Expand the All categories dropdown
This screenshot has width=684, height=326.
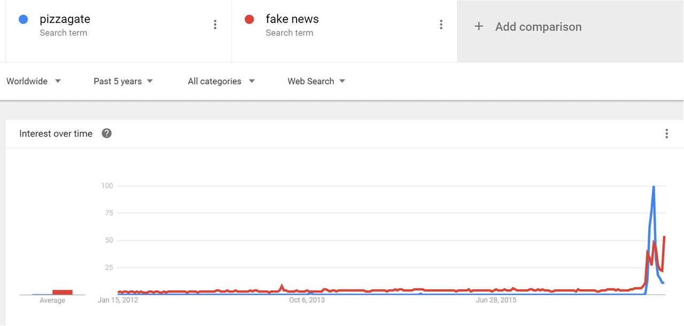(221, 81)
